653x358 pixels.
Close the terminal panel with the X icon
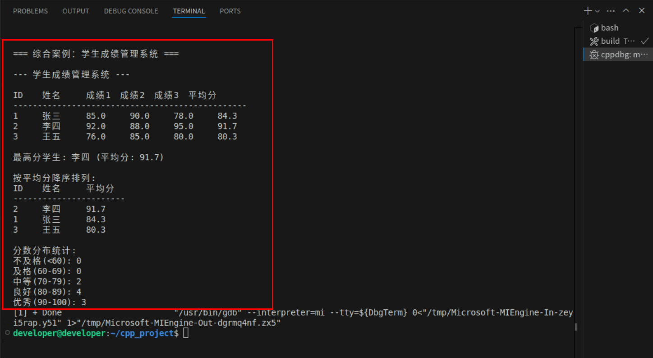tap(642, 11)
